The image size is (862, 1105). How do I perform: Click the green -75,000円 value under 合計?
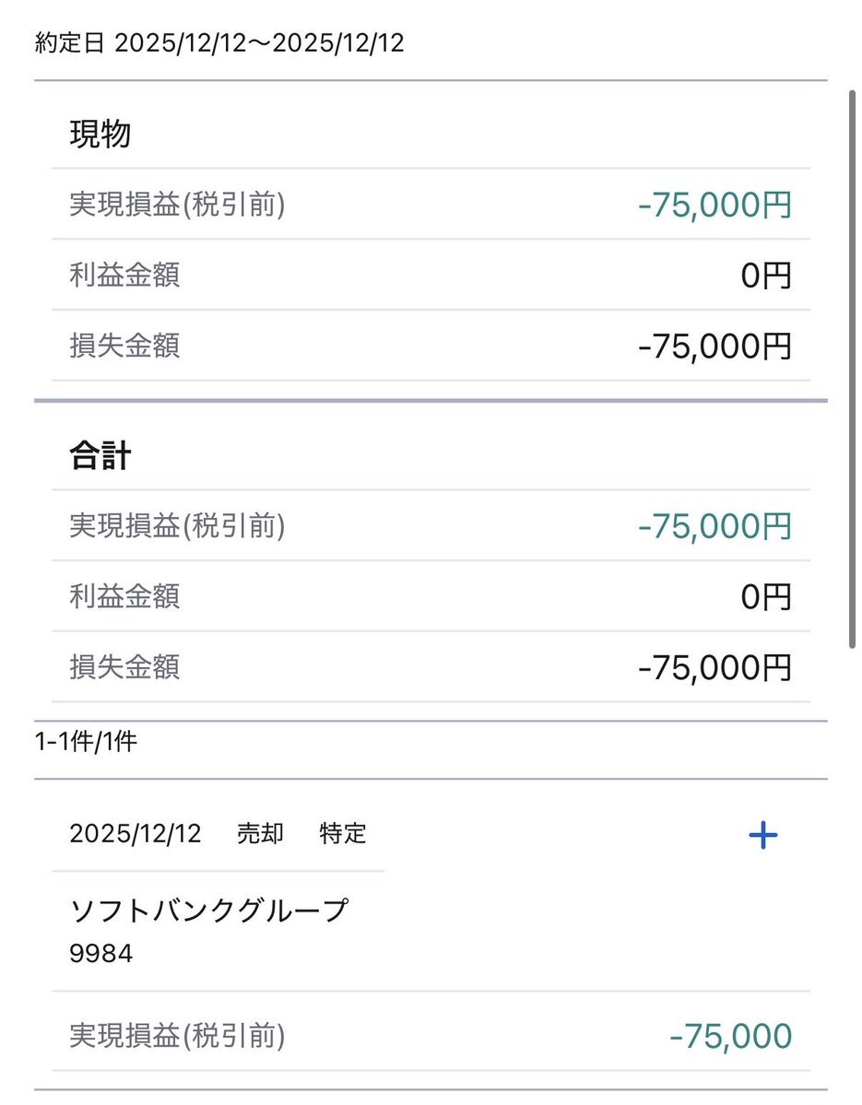(x=714, y=526)
